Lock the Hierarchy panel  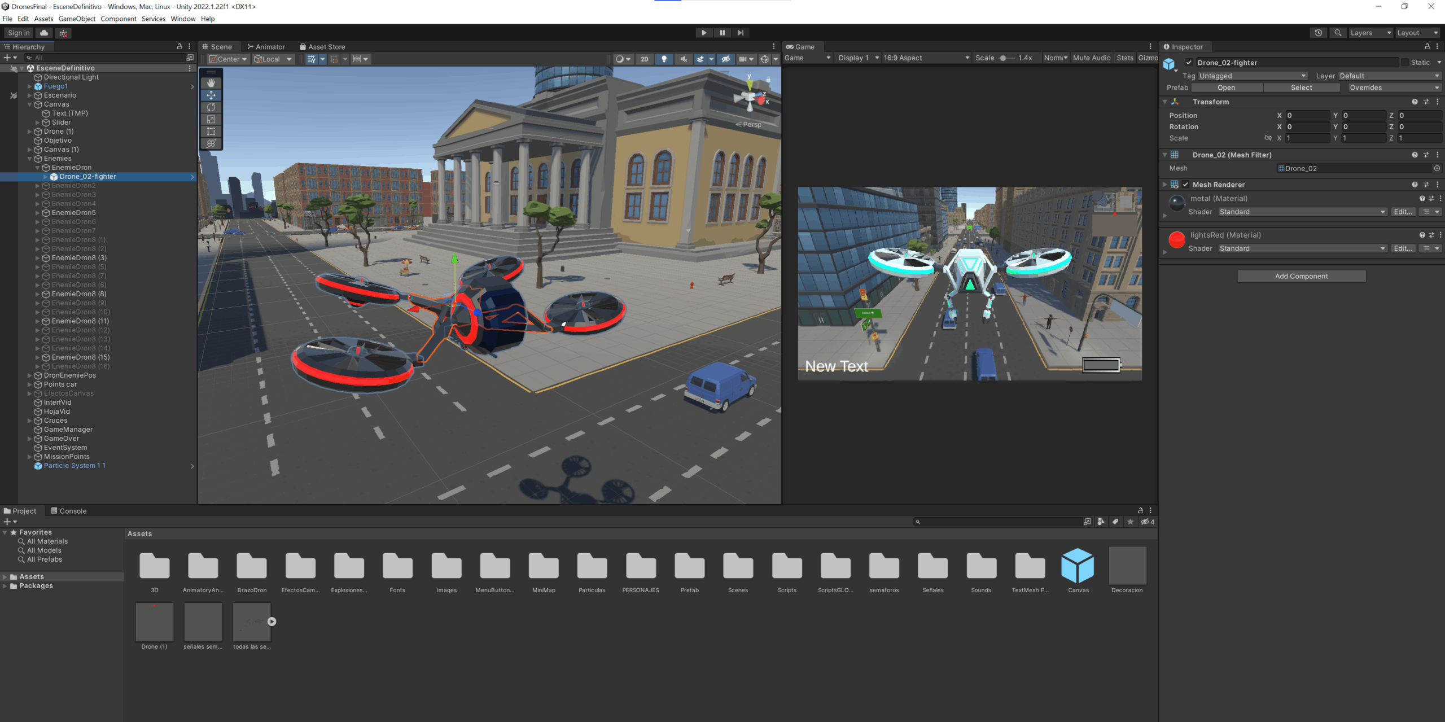pyautogui.click(x=179, y=46)
